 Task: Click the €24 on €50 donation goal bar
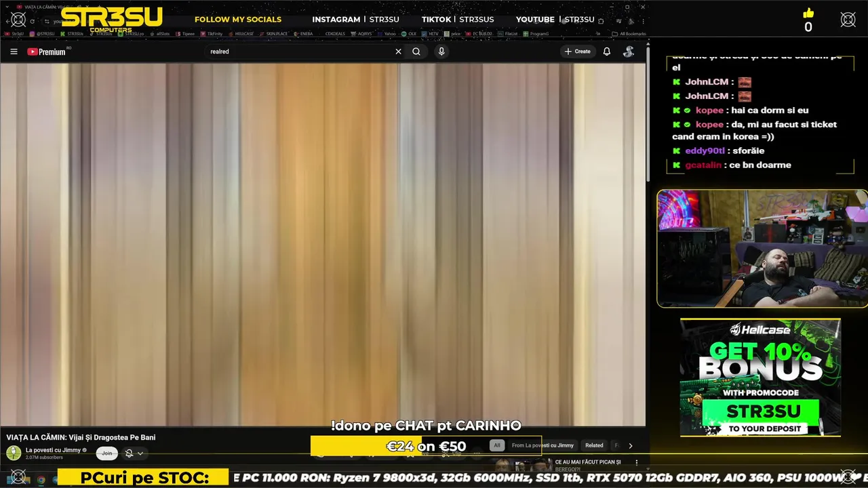click(x=426, y=446)
